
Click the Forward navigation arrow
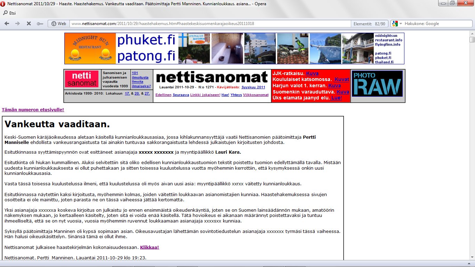pos(17,24)
